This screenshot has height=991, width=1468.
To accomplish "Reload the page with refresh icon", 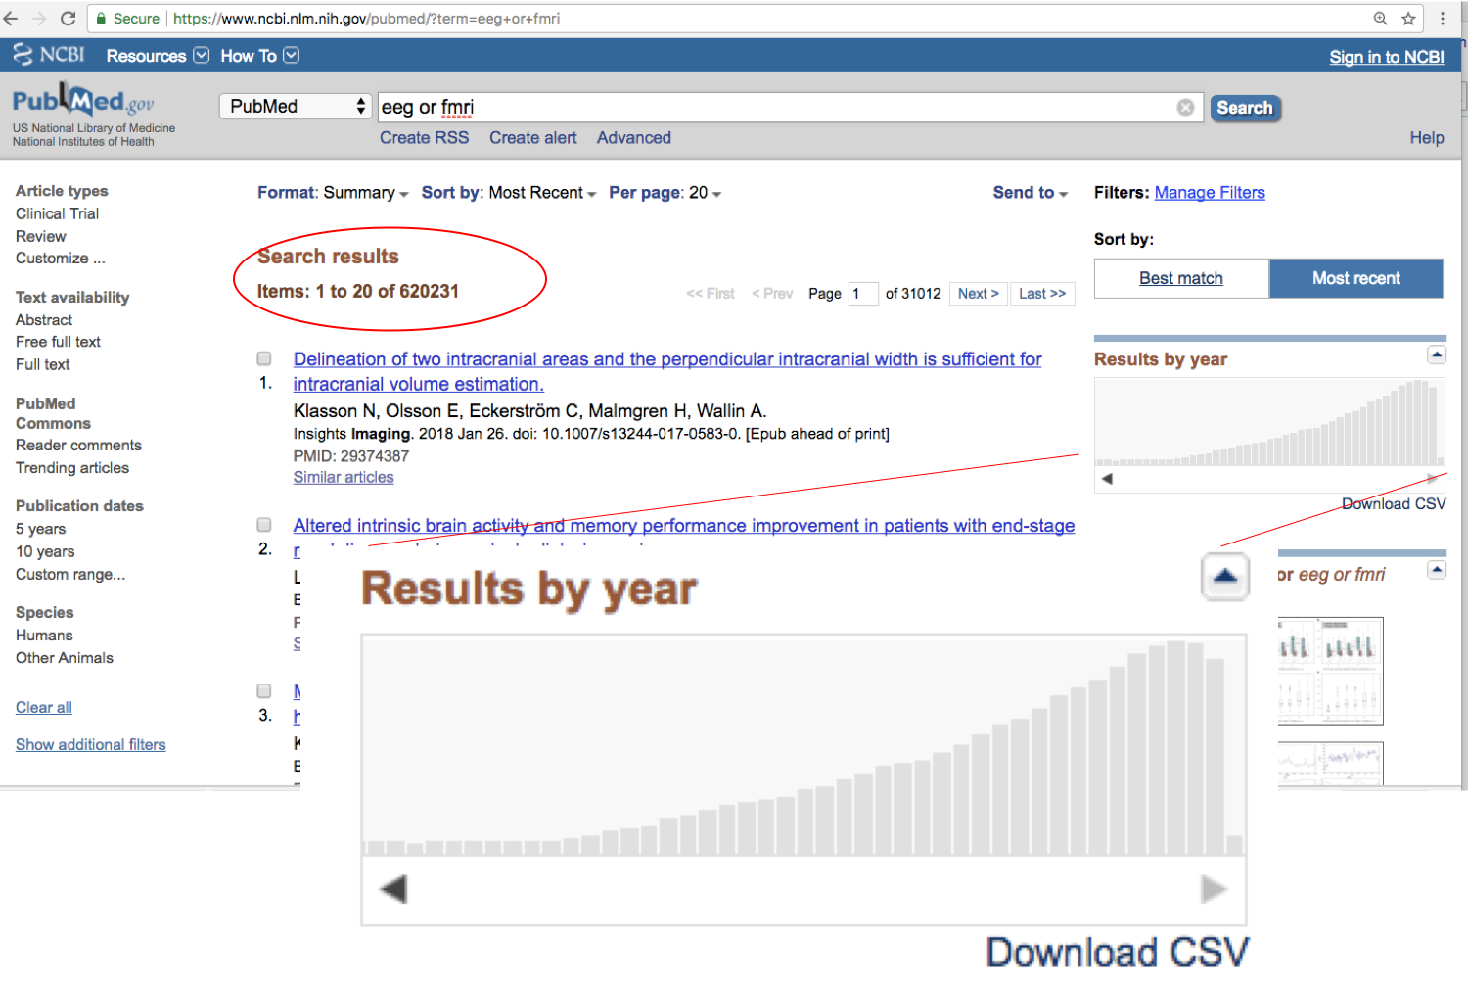I will (x=68, y=19).
